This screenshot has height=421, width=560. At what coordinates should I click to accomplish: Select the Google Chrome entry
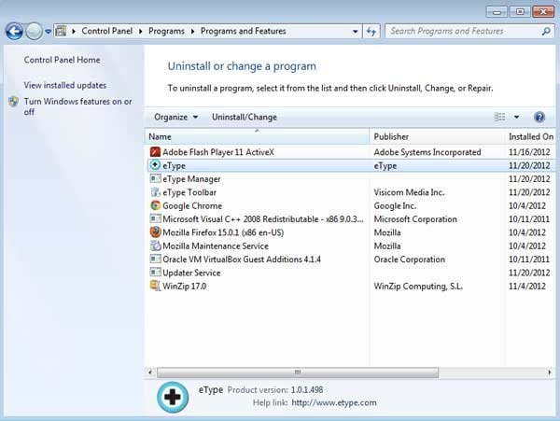coord(351,205)
